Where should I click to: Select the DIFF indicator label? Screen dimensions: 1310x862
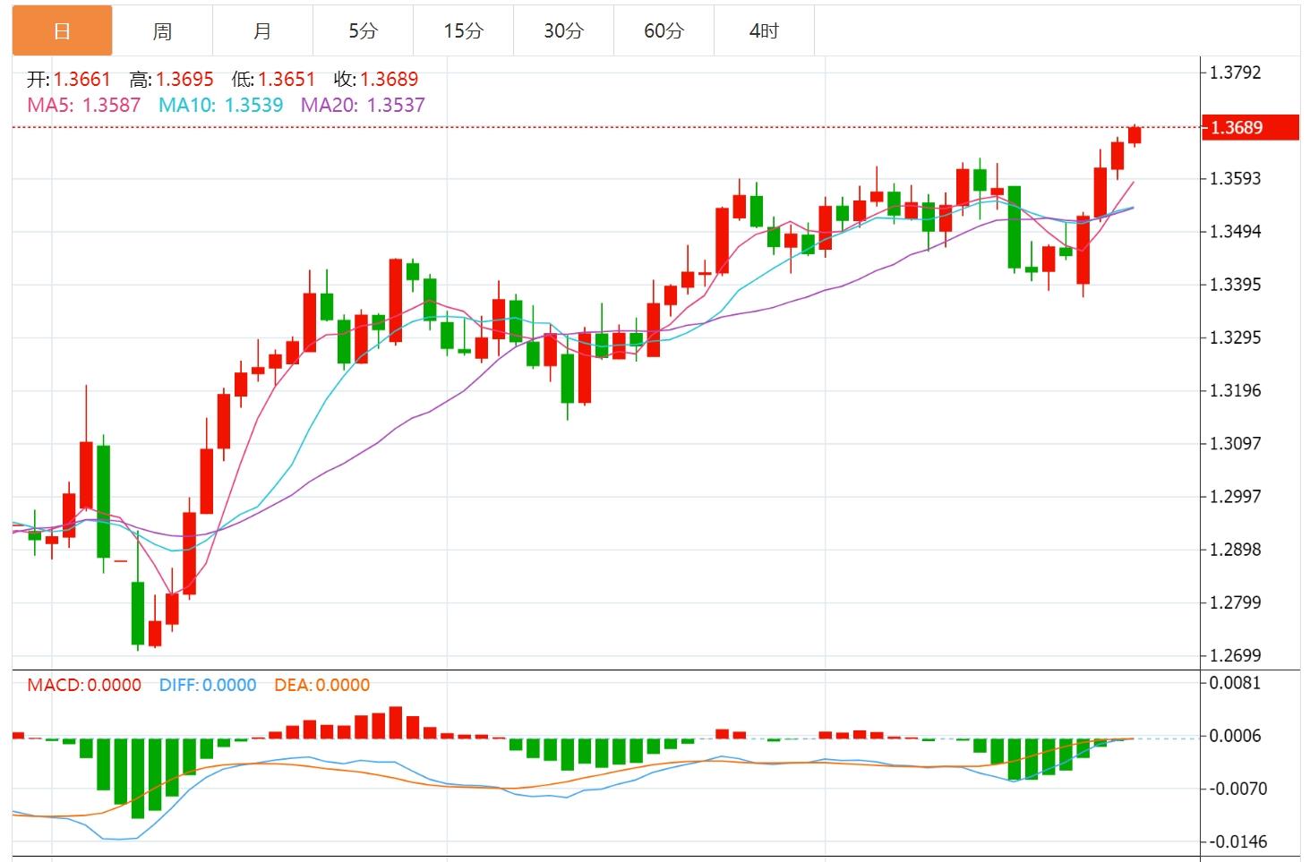(207, 685)
